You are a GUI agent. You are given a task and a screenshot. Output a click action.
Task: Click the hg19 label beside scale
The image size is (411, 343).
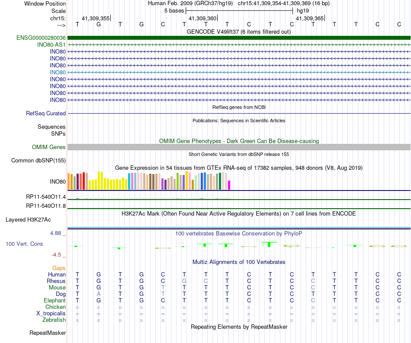303,11
